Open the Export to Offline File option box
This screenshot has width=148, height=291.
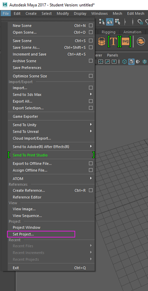[91, 163]
